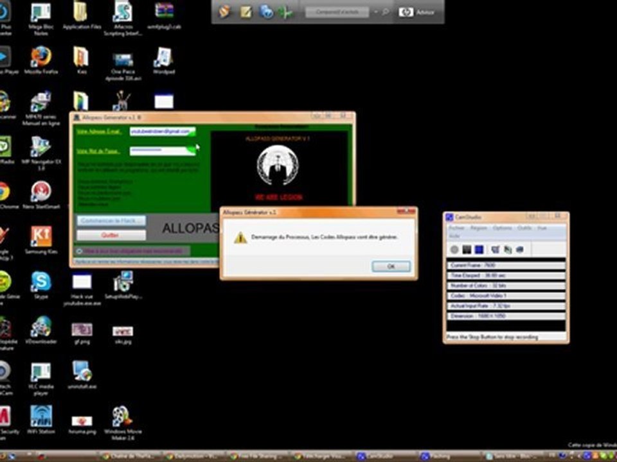Select the radio option below the Quitter button
Image resolution: width=617 pixels, height=462 pixels.
[x=80, y=251]
